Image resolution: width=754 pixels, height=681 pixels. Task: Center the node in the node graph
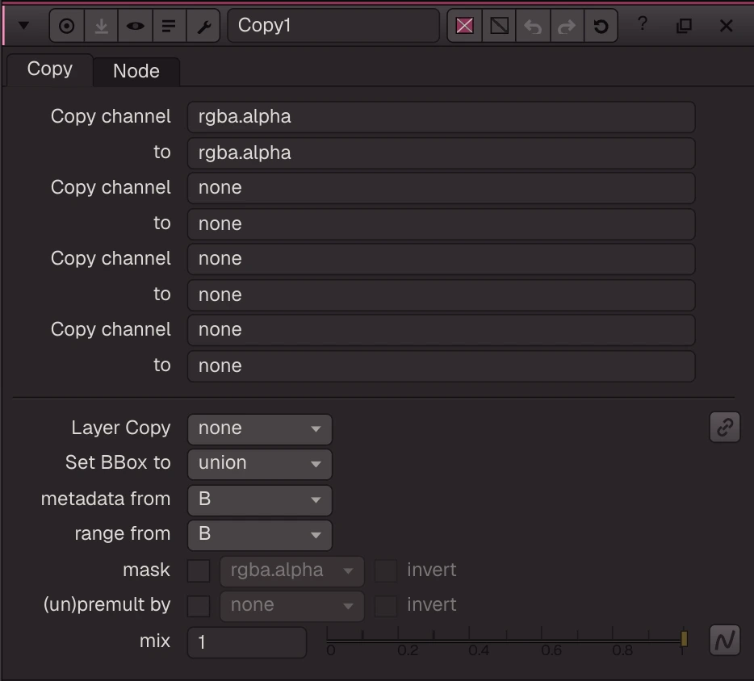67,26
